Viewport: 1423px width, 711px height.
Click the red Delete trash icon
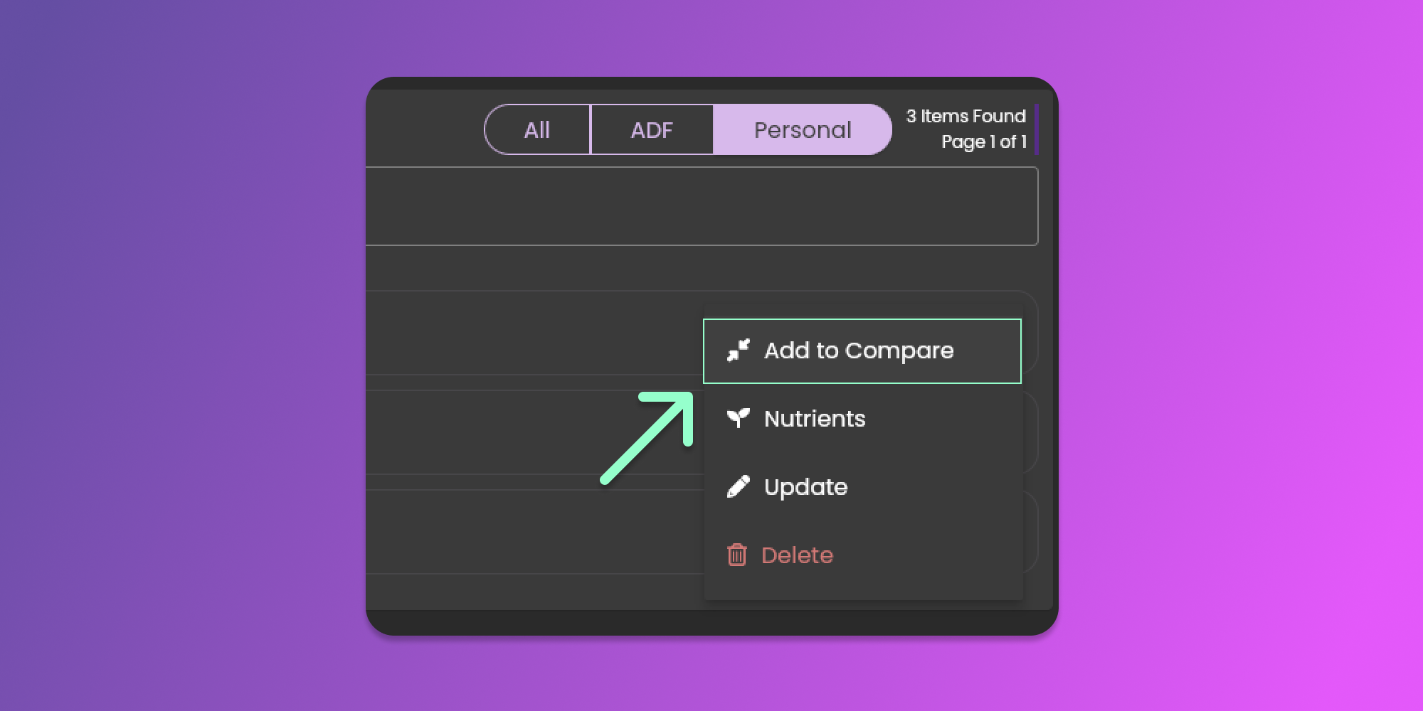736,555
